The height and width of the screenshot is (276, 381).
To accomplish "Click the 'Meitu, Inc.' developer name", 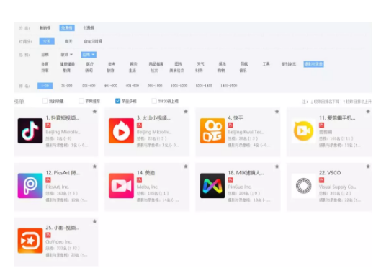I will click(x=148, y=187).
